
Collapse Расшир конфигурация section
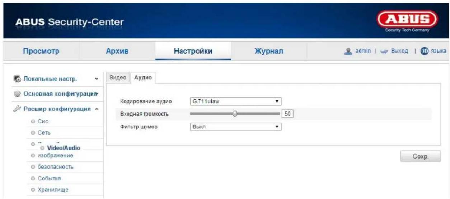click(57, 109)
